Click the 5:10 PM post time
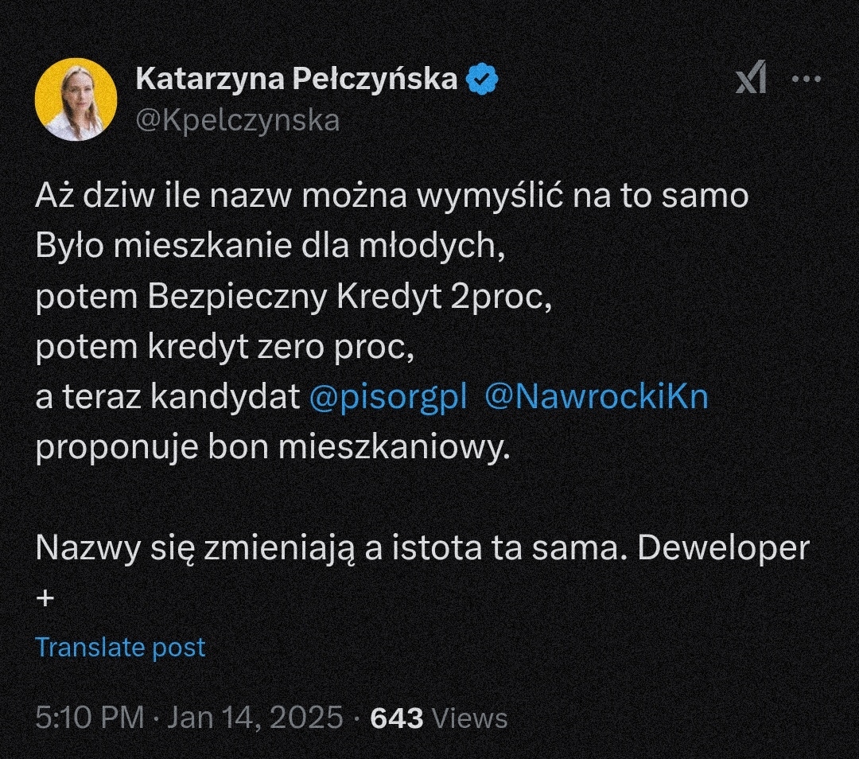Viewport: 859px width, 759px height. click(x=88, y=718)
